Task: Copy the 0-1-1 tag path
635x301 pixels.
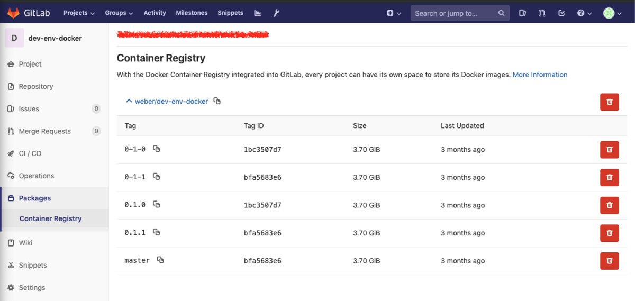Action: tap(156, 177)
